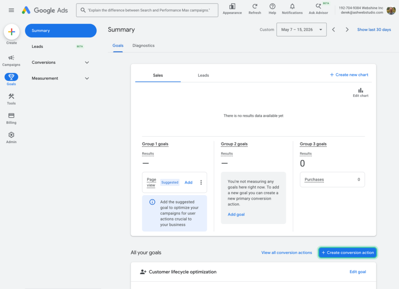The image size is (399, 289).
Task: Click Results label under Group 3 goals
Action: click(305, 154)
